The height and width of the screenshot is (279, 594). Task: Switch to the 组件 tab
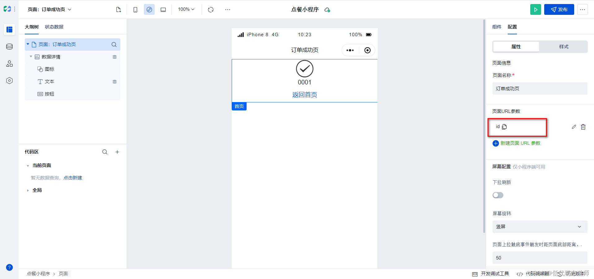pyautogui.click(x=497, y=27)
